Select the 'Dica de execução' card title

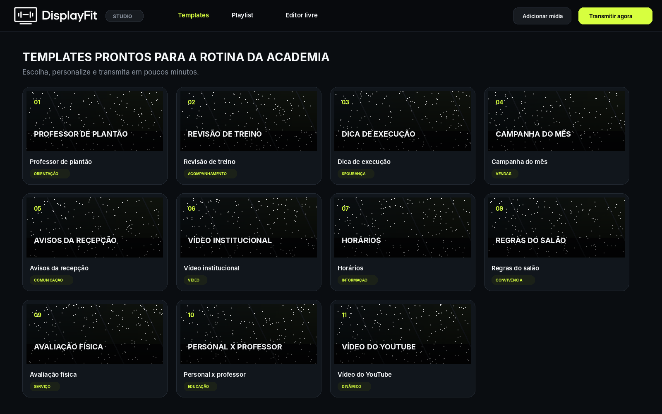[x=364, y=162]
